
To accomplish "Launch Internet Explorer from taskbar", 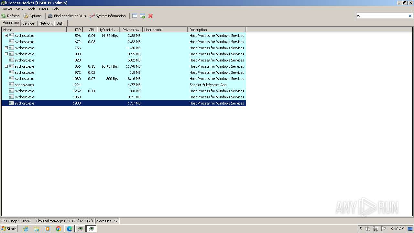I will [26, 229].
